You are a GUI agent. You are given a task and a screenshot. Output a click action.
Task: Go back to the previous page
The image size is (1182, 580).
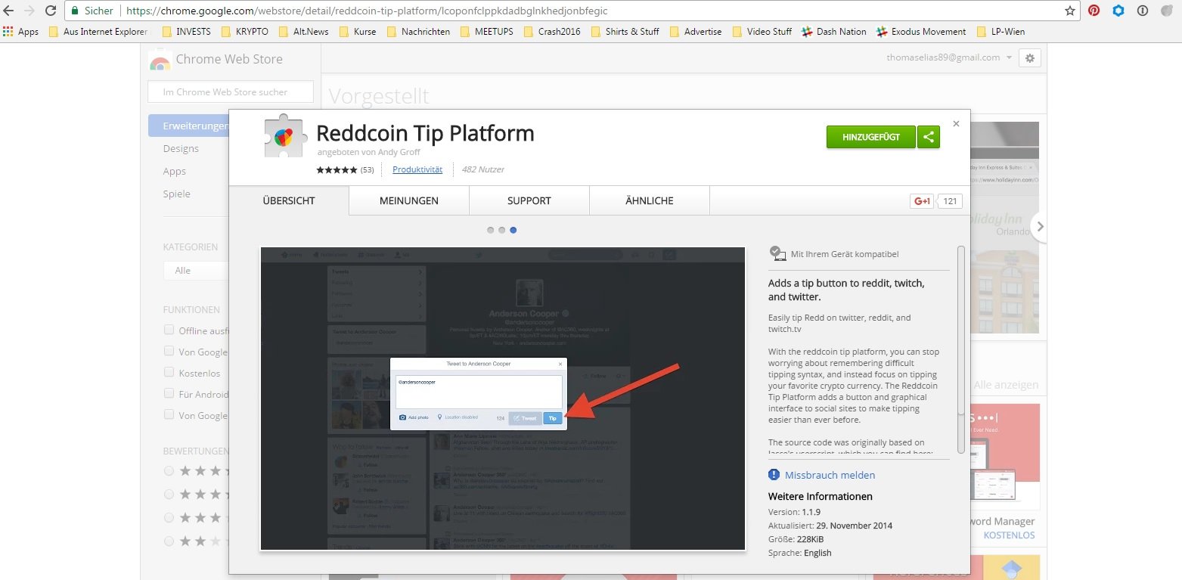pyautogui.click(x=9, y=11)
